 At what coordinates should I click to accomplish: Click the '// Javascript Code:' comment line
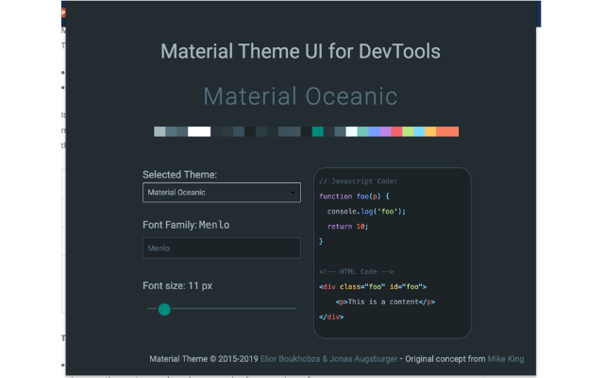(x=358, y=181)
